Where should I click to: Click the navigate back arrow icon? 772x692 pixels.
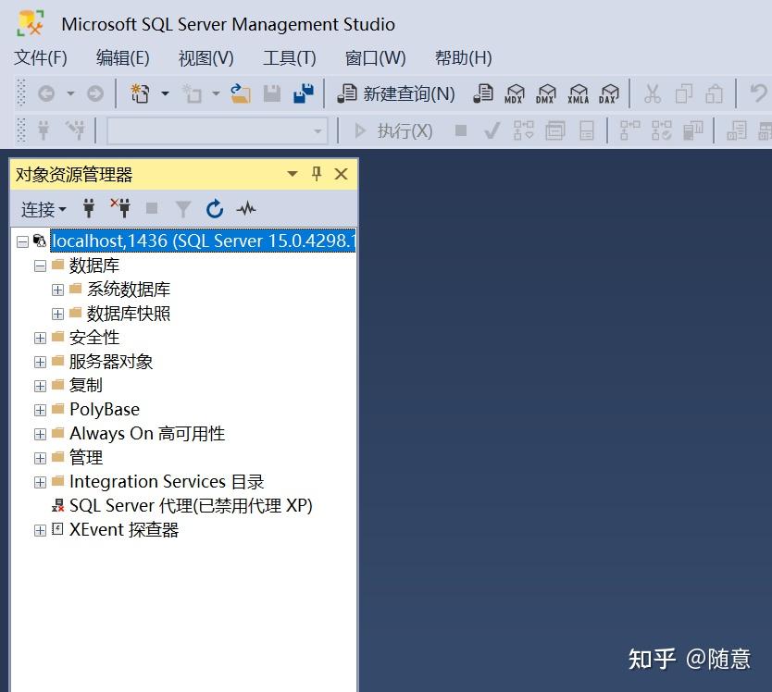(x=46, y=93)
